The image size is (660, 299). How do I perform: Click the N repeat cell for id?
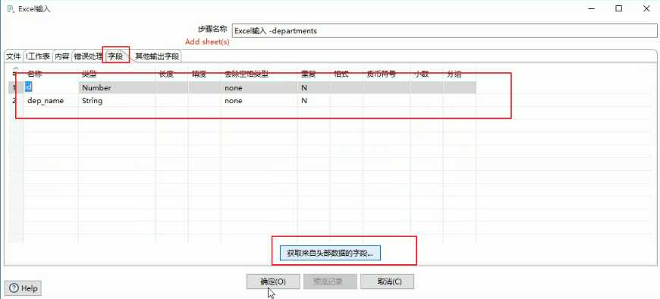point(313,88)
